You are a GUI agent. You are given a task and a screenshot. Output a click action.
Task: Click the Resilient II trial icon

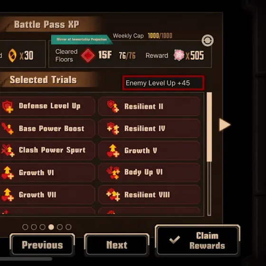113,106
